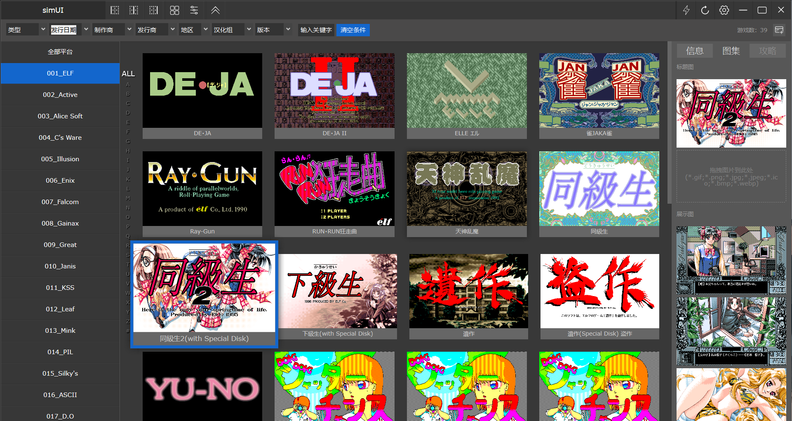792x421 pixels.
Task: Toggle the middle alphabet panel layout icon
Action: [134, 10]
